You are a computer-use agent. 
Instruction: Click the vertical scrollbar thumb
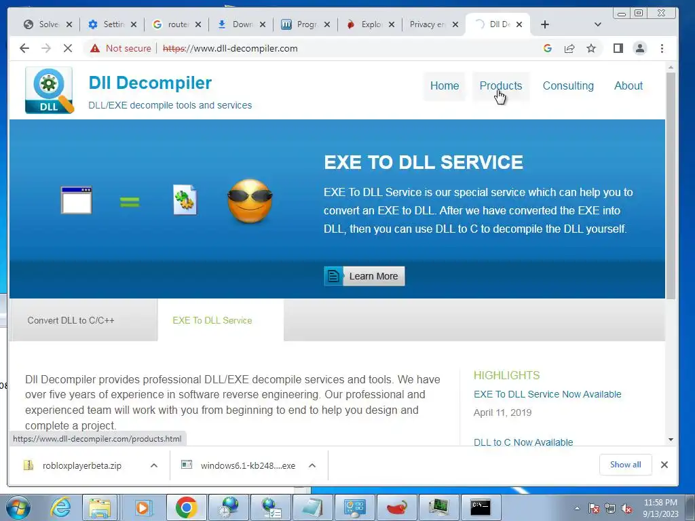tap(671, 185)
